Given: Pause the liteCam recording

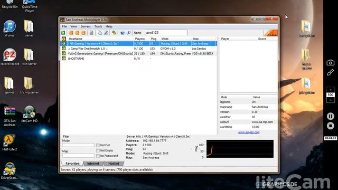Looking at the screenshot, I should [x=330, y=116].
